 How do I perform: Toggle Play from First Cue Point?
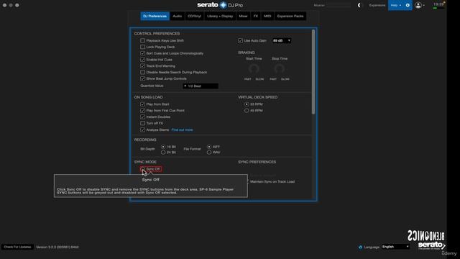[142, 111]
